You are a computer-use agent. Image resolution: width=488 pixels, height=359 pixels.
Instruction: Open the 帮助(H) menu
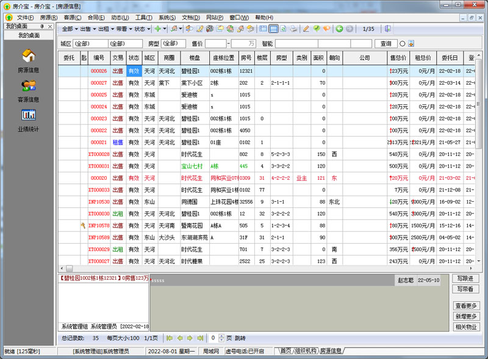pos(264,18)
